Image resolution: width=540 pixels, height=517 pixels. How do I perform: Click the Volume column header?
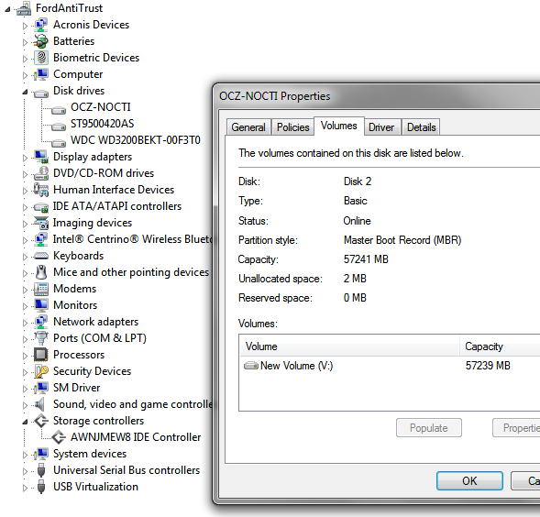click(x=349, y=346)
